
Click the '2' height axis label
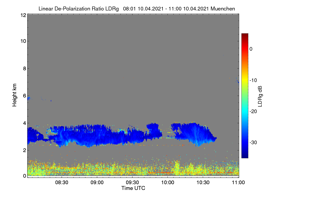point(24,150)
